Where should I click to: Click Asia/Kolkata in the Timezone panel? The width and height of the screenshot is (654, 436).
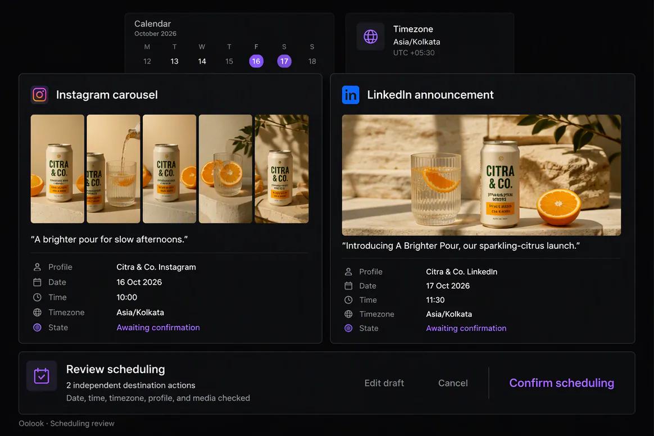[x=417, y=42]
